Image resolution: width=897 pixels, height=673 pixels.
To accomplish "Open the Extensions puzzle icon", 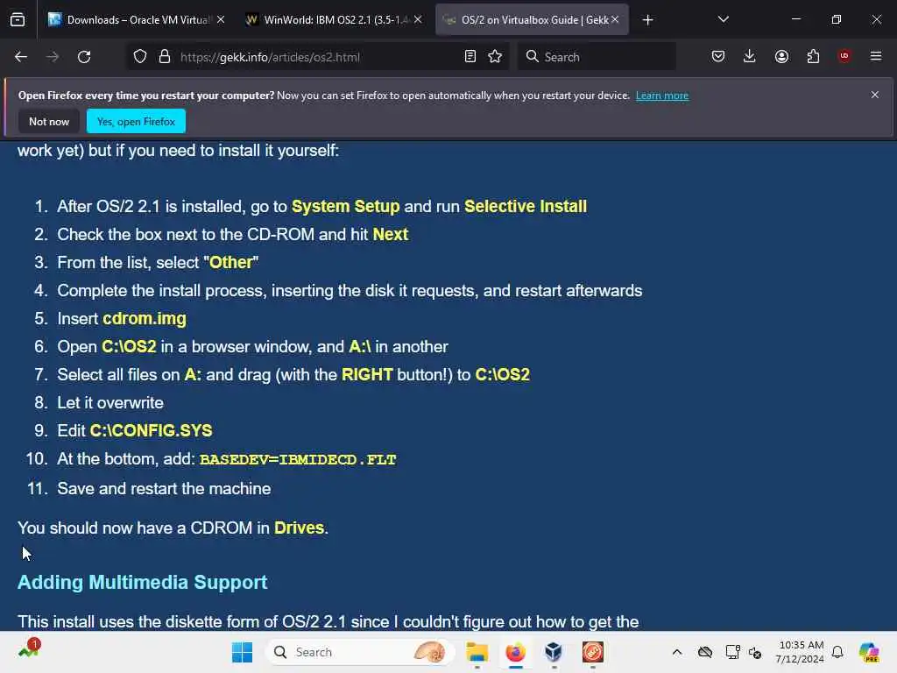I will [813, 56].
